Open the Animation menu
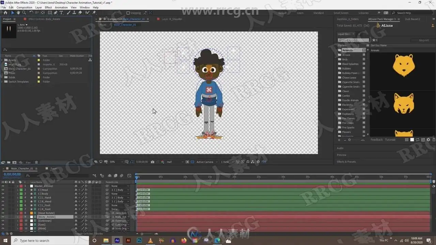This screenshot has height=245, width=436. [61, 7]
